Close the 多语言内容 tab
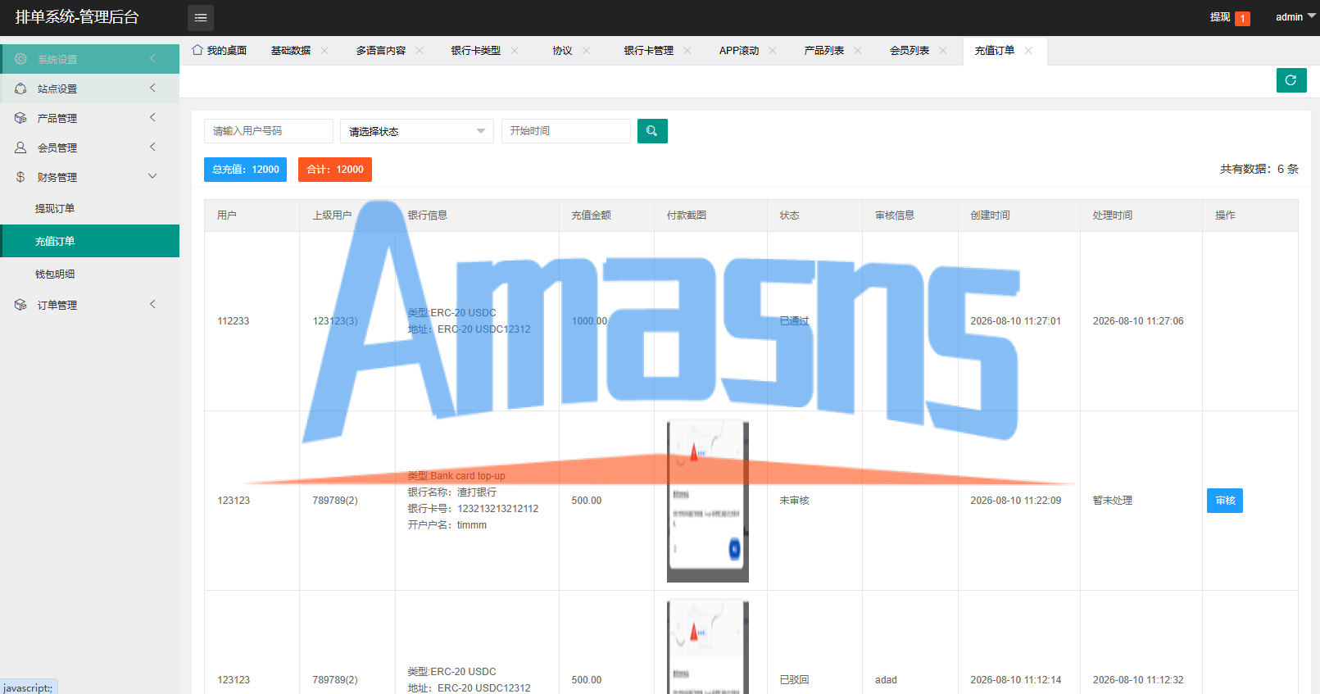The height and width of the screenshot is (694, 1320). coord(420,51)
